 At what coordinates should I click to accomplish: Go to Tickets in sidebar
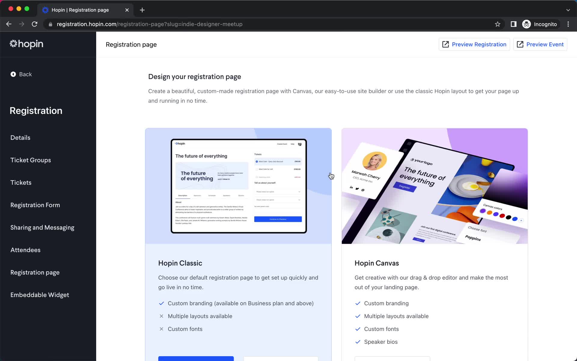(21, 183)
